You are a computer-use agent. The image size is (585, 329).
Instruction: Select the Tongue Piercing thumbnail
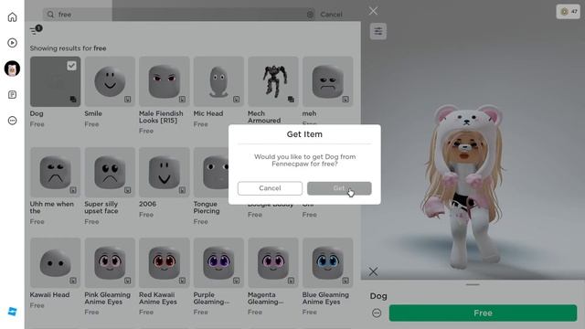pyautogui.click(x=211, y=173)
